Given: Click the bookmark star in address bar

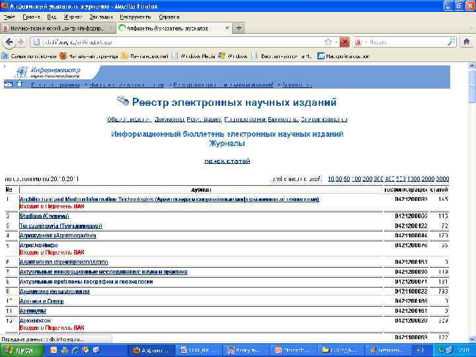Looking at the screenshot, I should (328, 42).
